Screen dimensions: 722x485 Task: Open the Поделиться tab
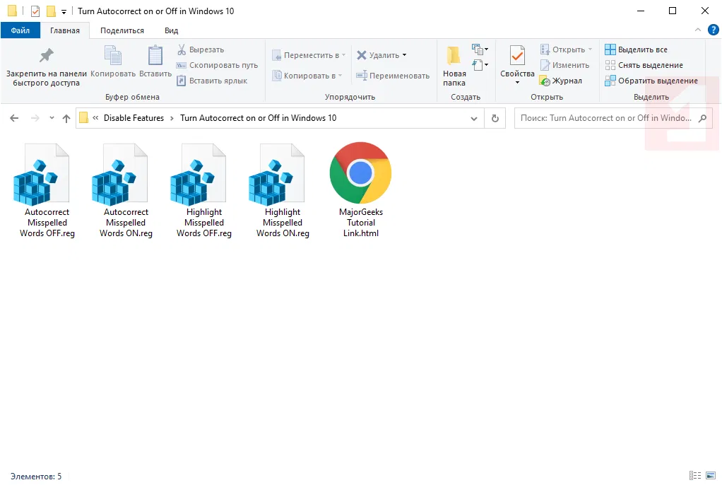122,30
